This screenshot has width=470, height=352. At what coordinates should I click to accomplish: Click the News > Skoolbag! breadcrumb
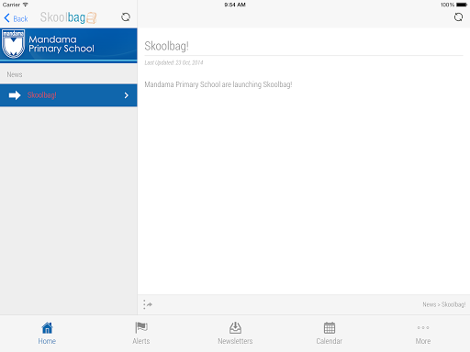coord(444,304)
